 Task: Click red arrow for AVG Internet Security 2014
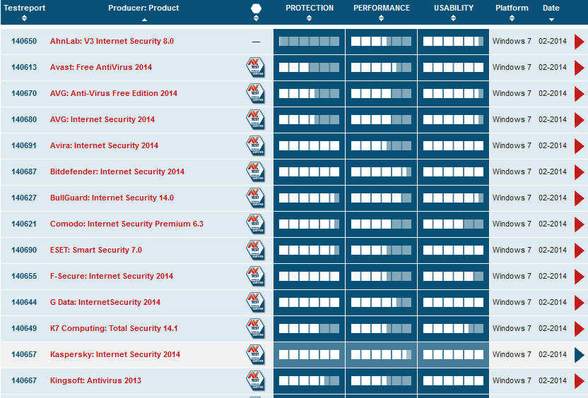(580, 120)
